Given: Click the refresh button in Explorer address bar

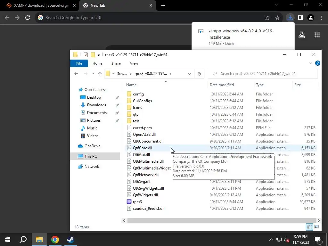Looking at the screenshot, I should coord(199,74).
